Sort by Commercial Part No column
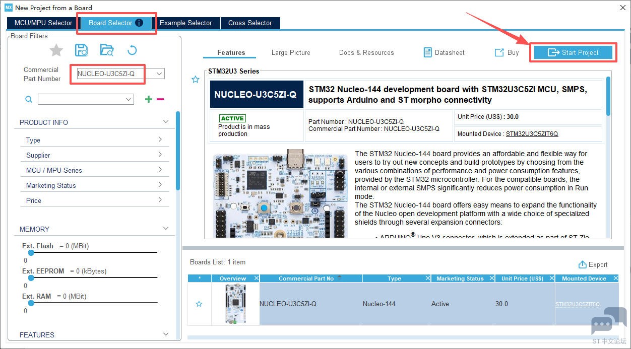631x349 pixels. 306,278
